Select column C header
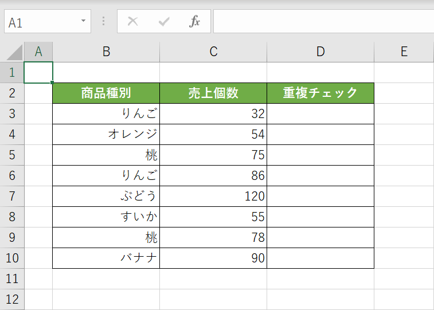This screenshot has width=434, height=310. point(213,52)
